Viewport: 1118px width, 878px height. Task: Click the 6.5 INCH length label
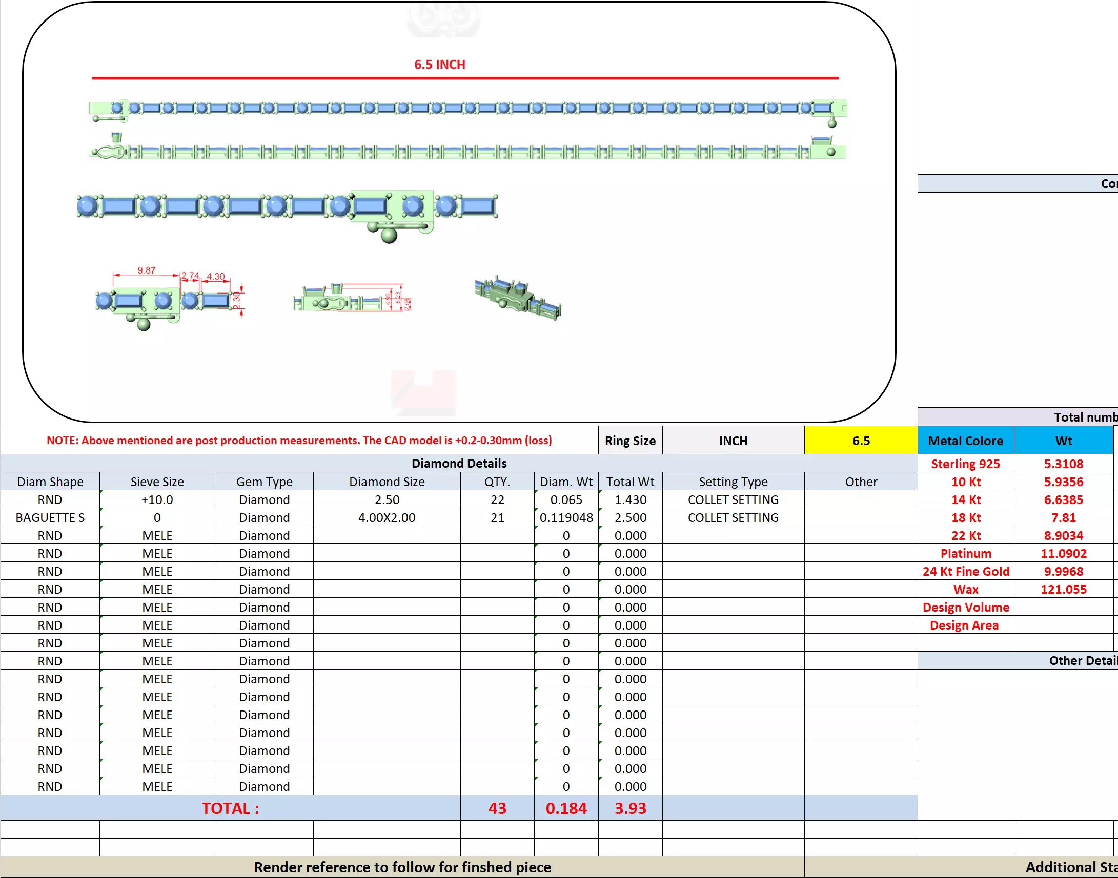[x=440, y=65]
